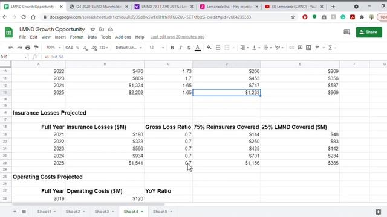387x217 pixels.
Task: Toggle strikethrough formatting
Action: (x=189, y=48)
